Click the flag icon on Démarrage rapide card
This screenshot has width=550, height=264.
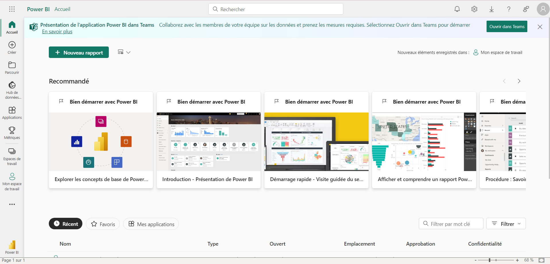tap(276, 101)
